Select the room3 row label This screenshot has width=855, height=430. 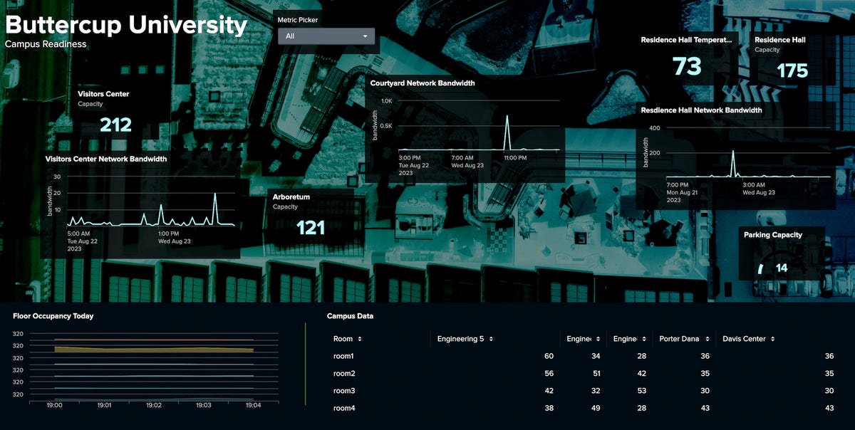tap(343, 391)
